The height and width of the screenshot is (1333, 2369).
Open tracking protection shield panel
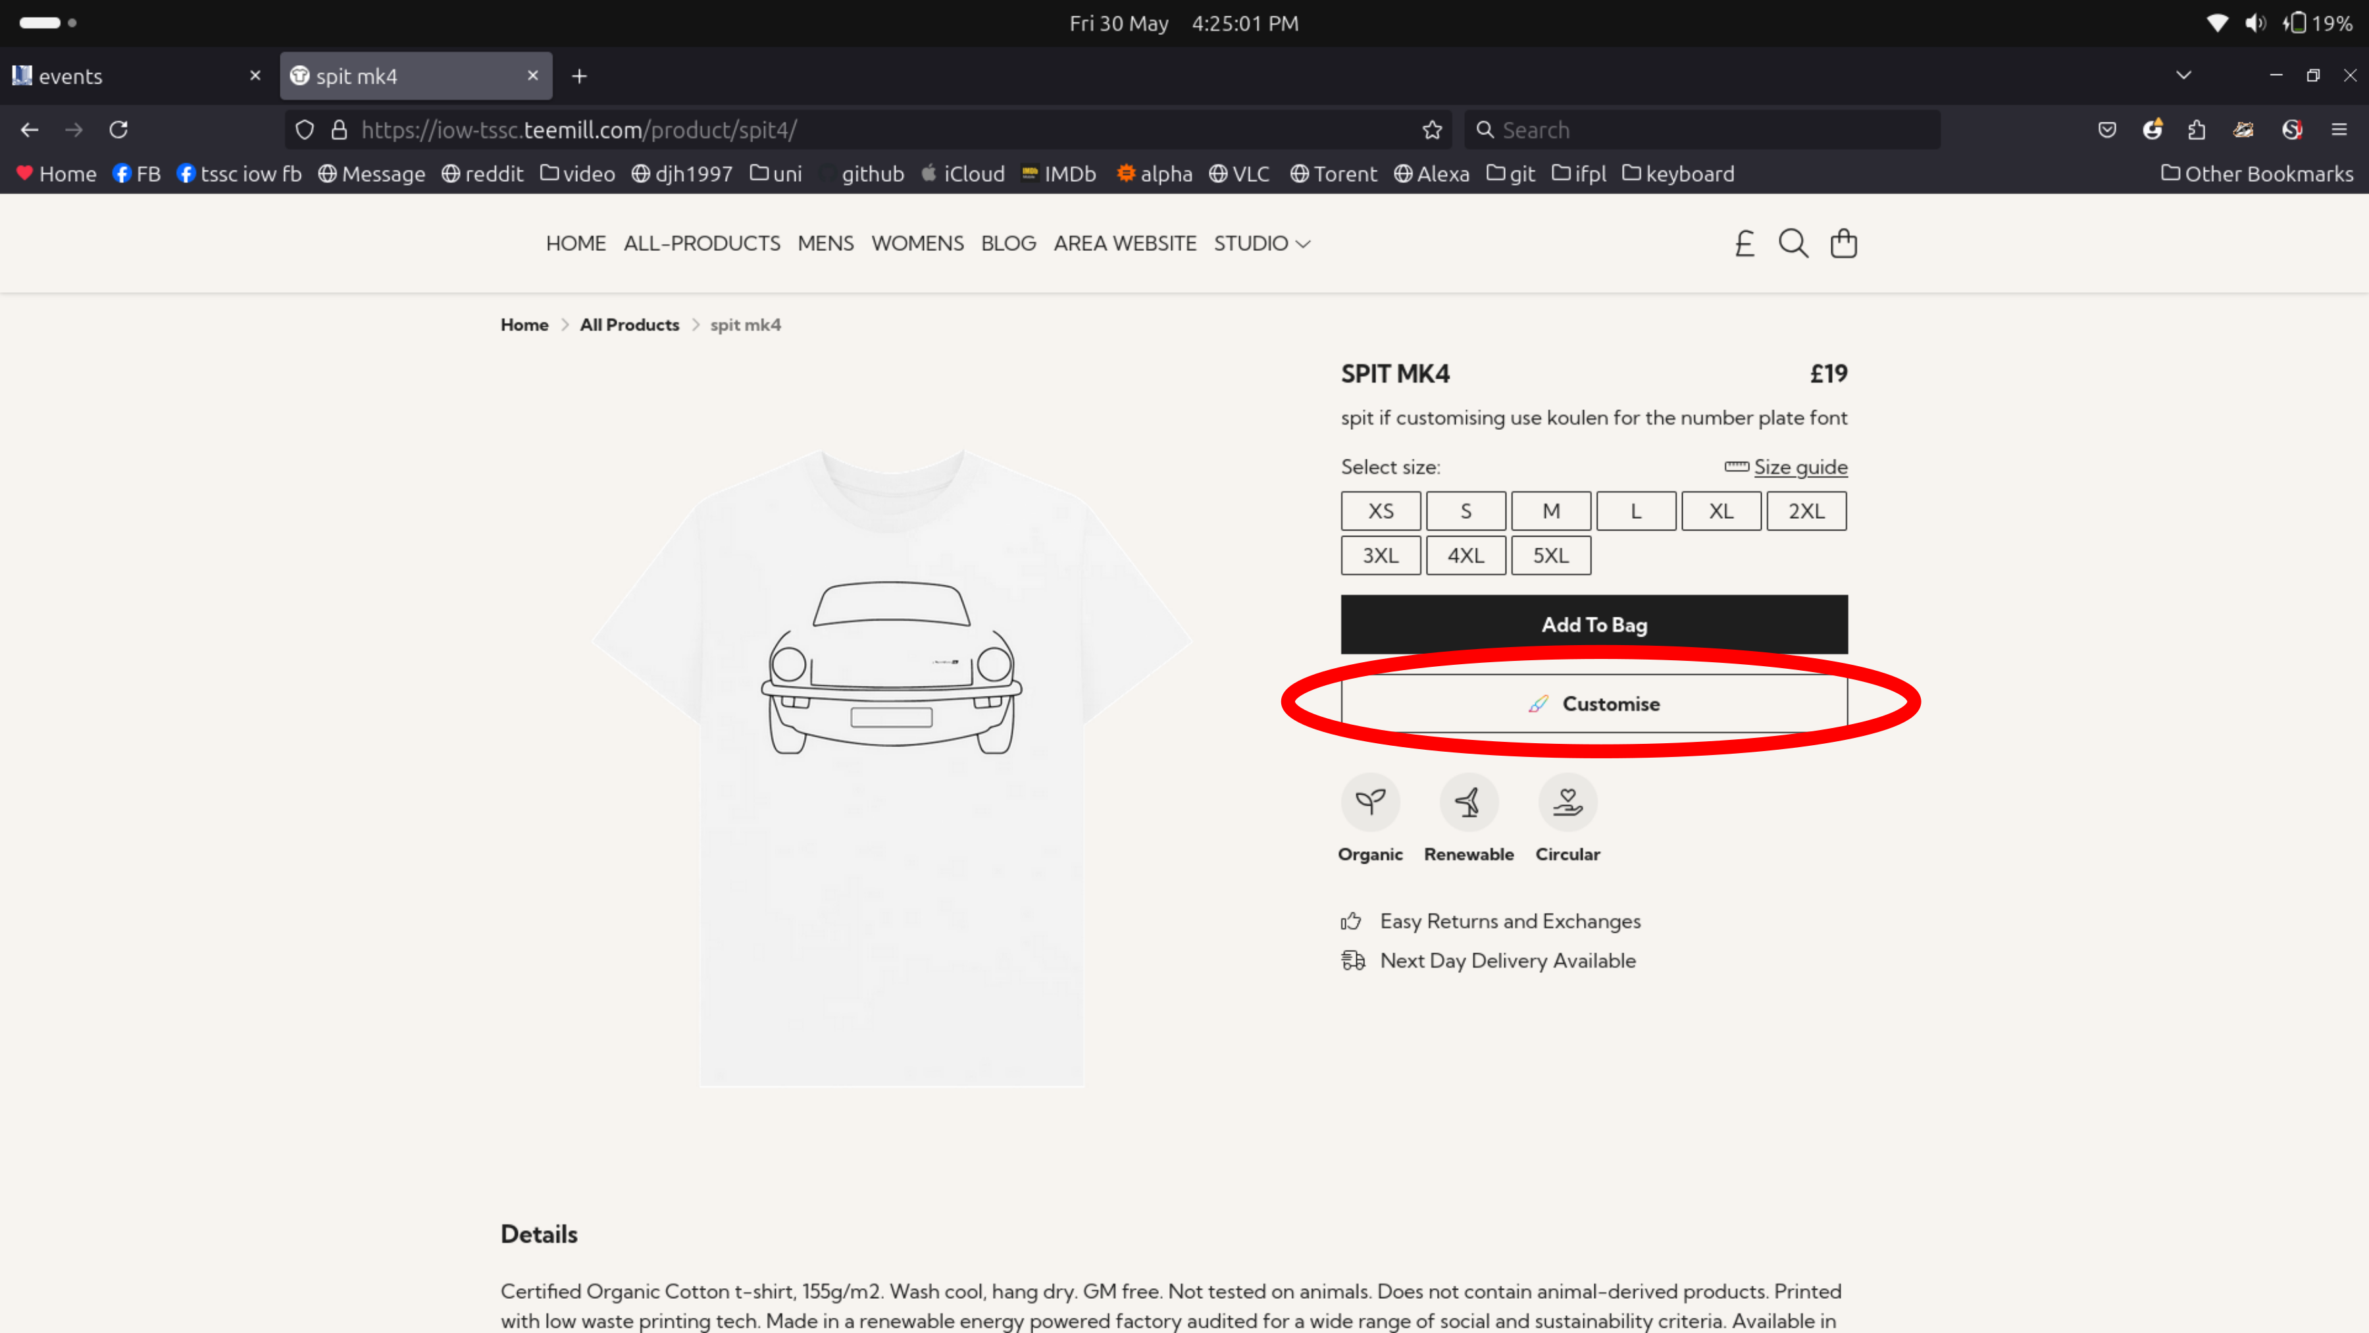coord(305,130)
